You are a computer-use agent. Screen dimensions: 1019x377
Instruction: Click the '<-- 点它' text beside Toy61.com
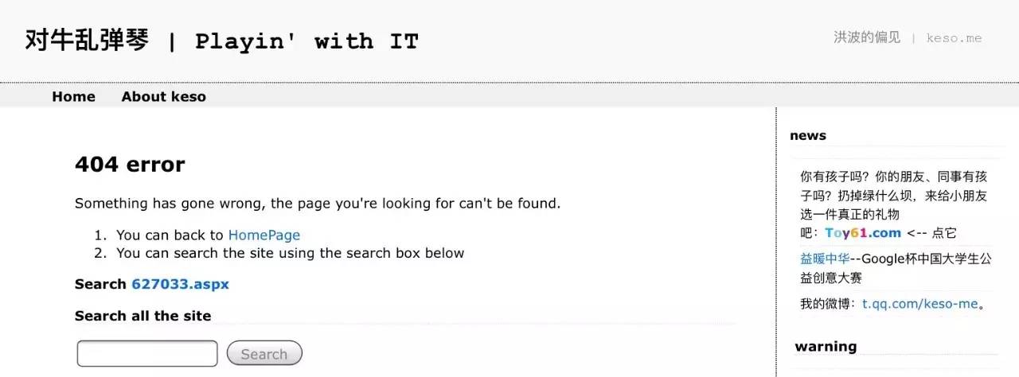tap(931, 233)
